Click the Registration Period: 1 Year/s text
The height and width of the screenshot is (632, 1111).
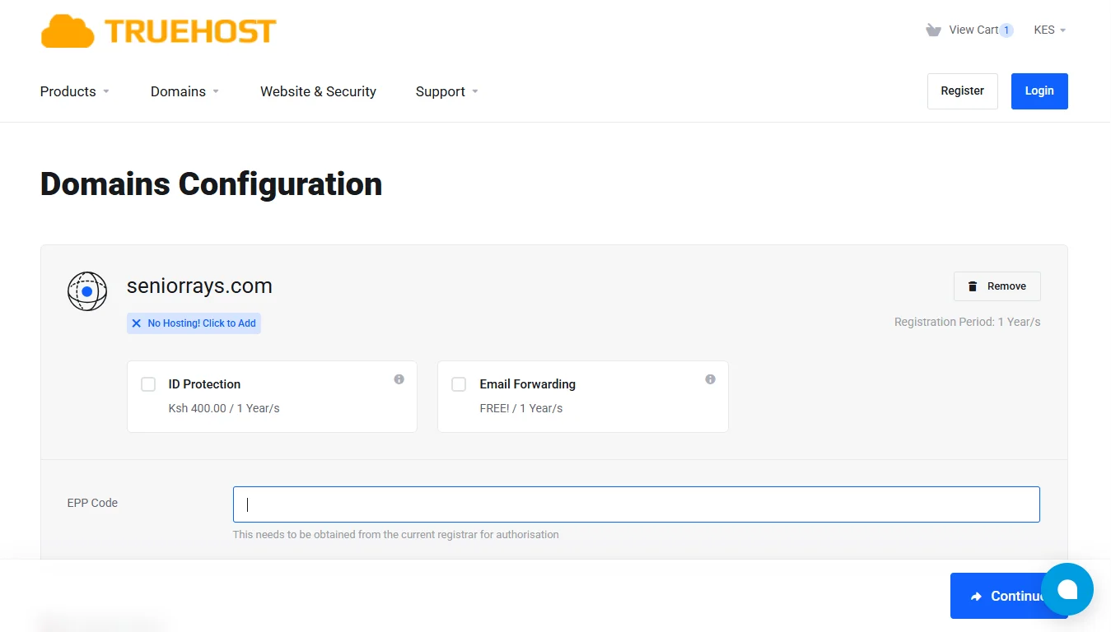[968, 322]
